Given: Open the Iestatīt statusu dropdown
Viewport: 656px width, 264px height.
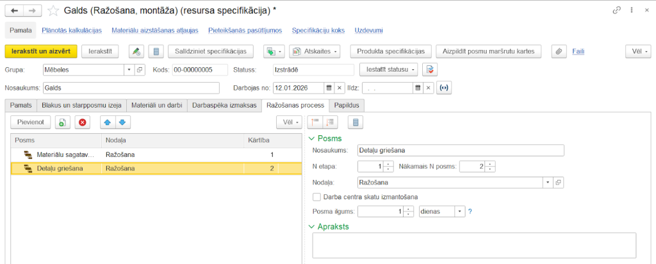Looking at the screenshot, I should coord(389,69).
